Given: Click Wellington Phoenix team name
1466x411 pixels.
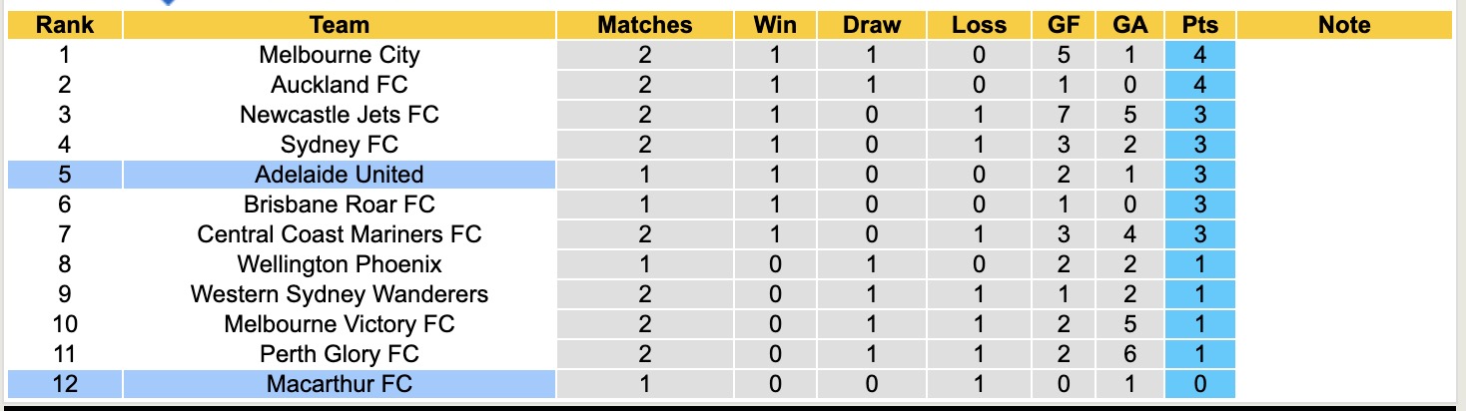Looking at the screenshot, I should click(340, 264).
